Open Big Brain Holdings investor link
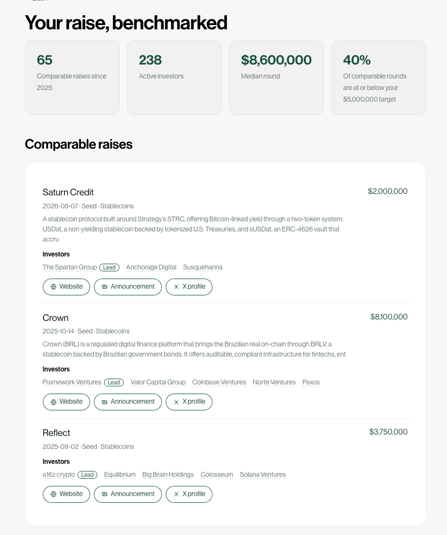The image size is (447, 535). click(x=168, y=474)
